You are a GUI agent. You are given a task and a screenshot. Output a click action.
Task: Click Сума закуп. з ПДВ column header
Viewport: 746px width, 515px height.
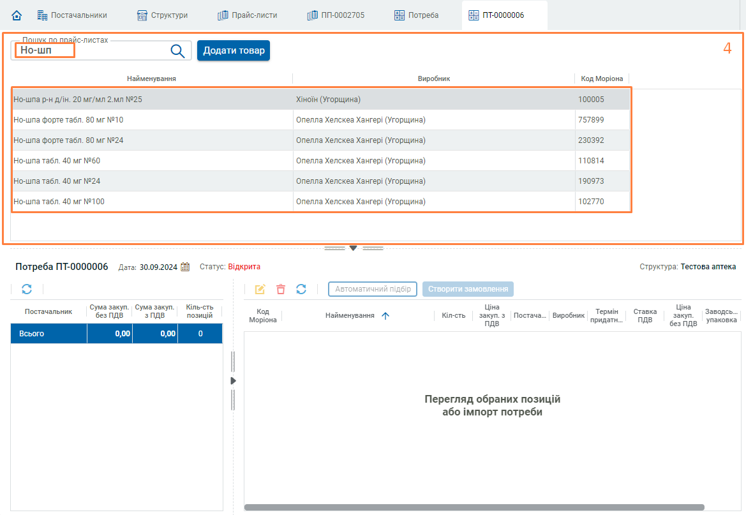tap(154, 311)
